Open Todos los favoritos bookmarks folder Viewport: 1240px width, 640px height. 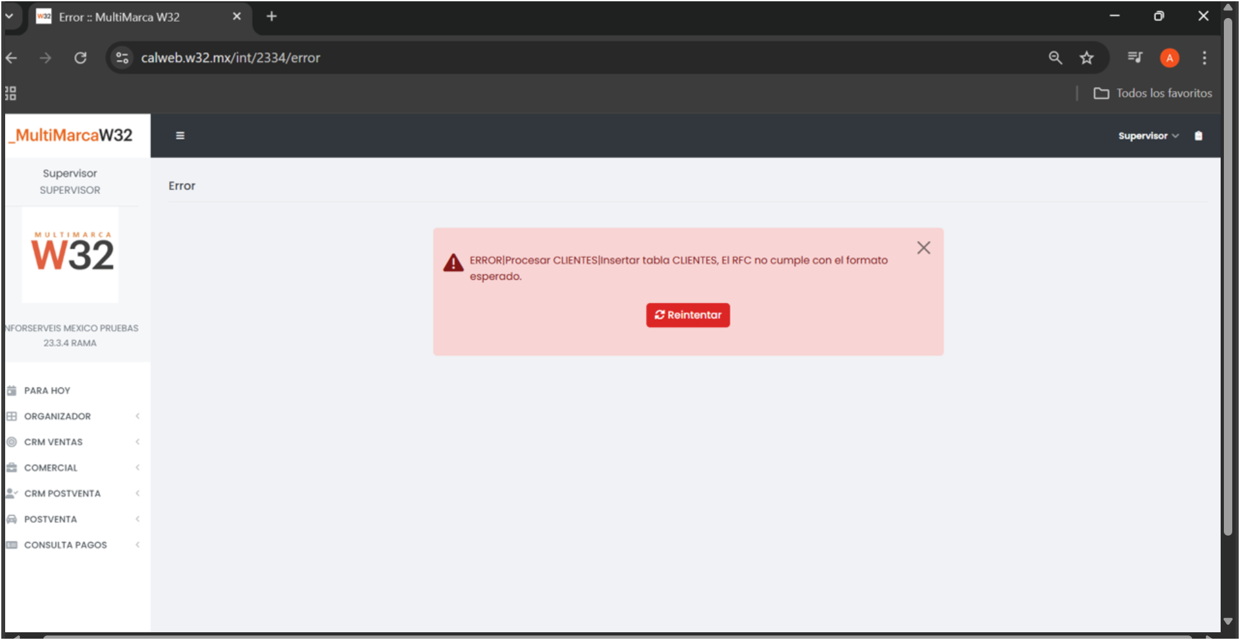(x=1153, y=93)
